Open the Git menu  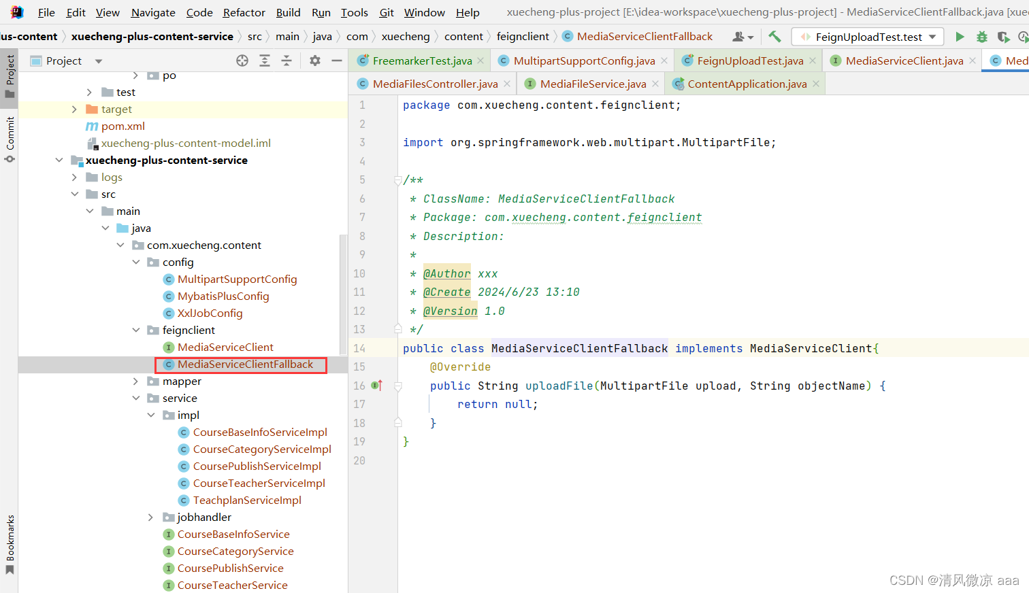coord(387,12)
